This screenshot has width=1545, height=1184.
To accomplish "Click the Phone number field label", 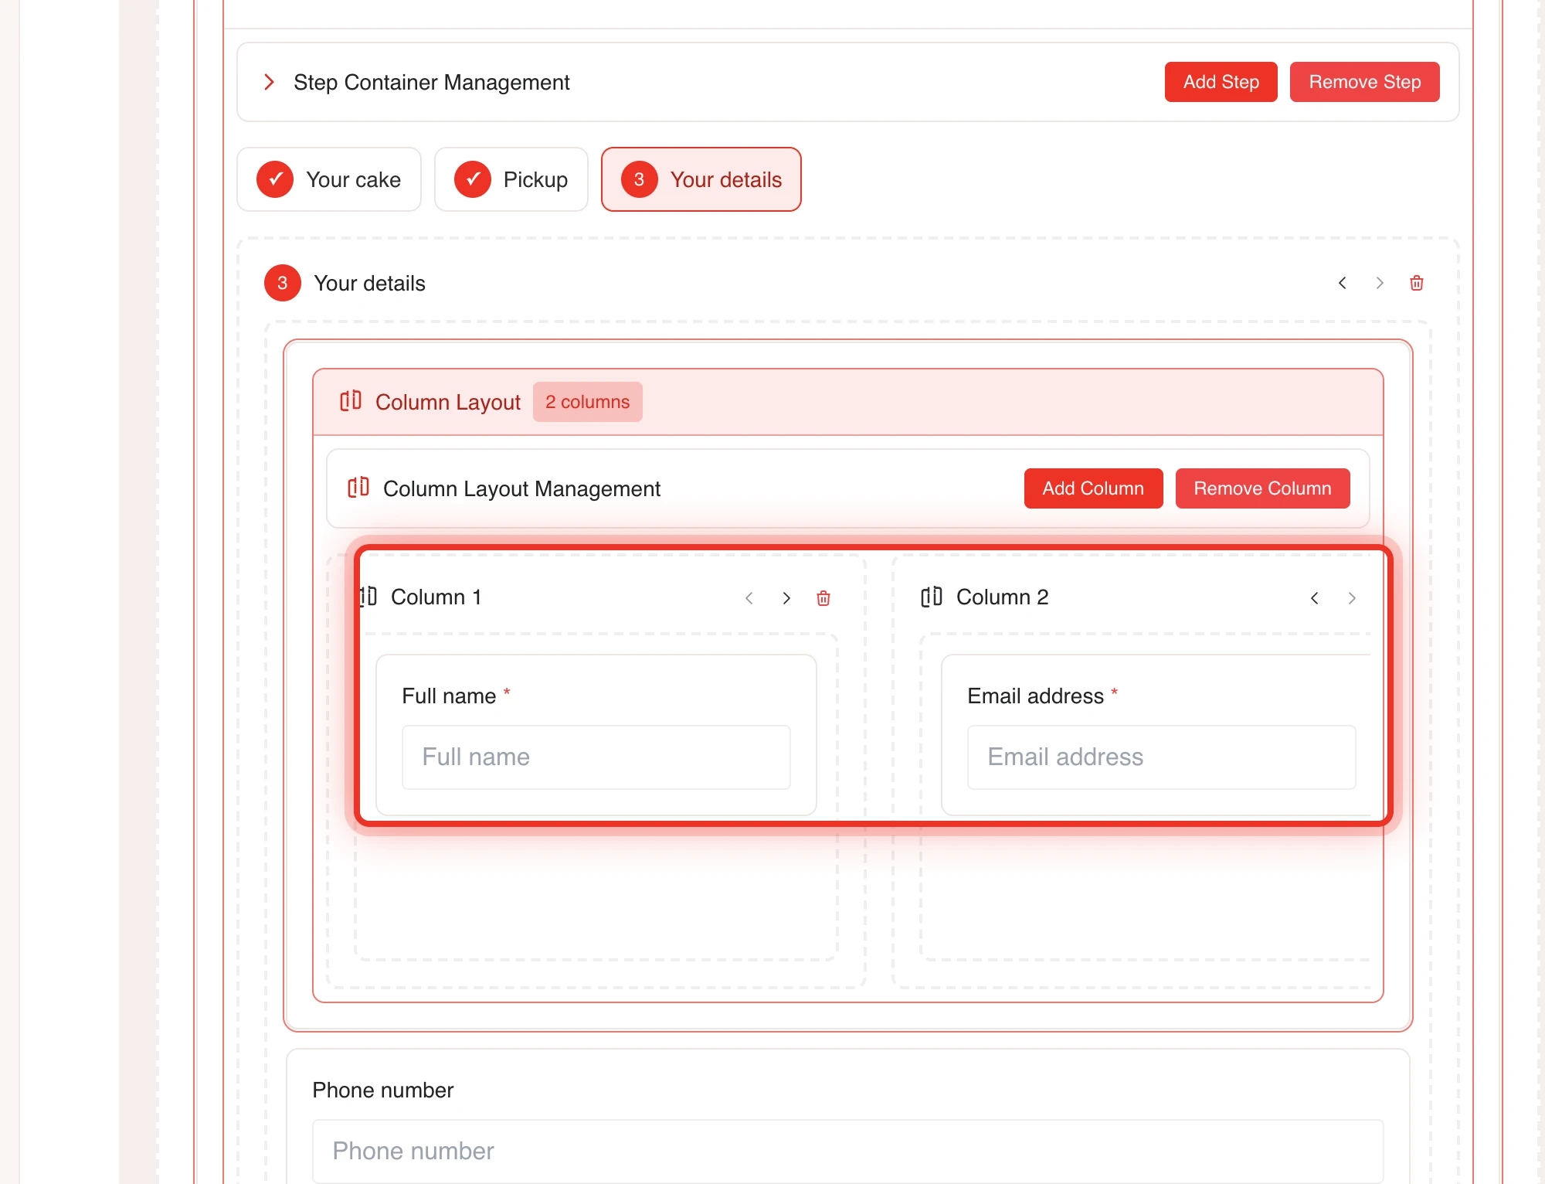I will pyautogui.click(x=383, y=1090).
